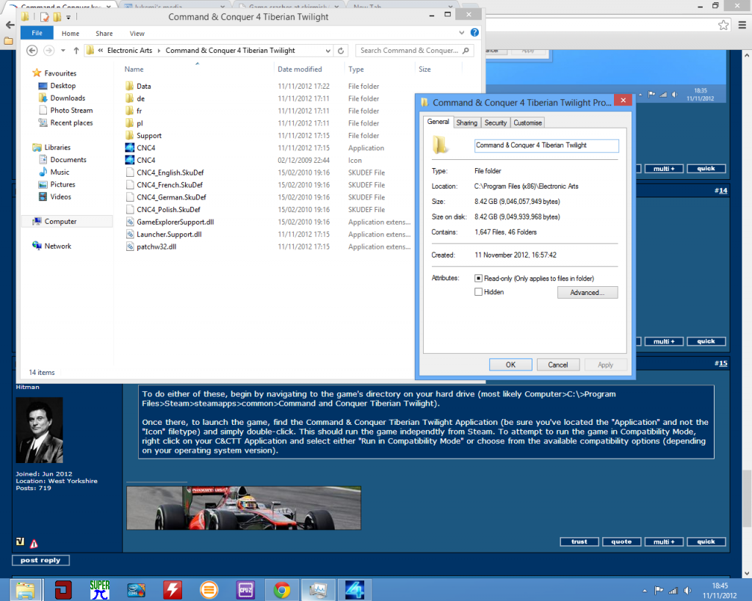The height and width of the screenshot is (601, 752).
Task: Sort files by Type column header
Action: [356, 69]
